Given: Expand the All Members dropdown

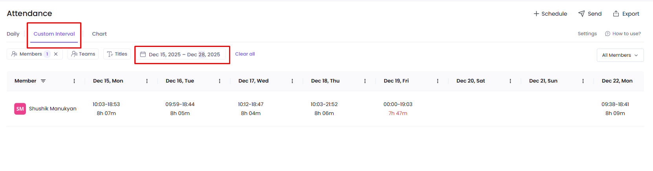Looking at the screenshot, I should pyautogui.click(x=620, y=55).
